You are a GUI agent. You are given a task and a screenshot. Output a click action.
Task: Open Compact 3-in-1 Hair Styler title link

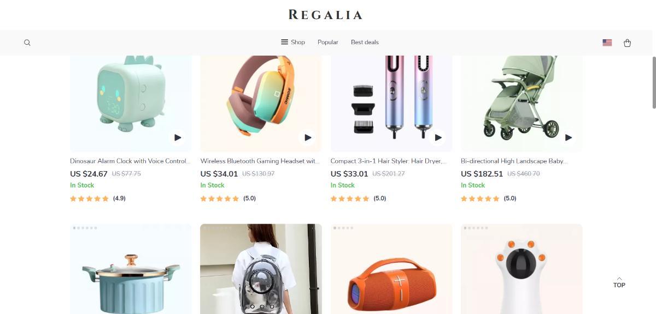(x=389, y=161)
